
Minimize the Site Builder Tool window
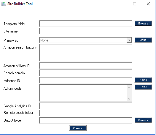121,4
